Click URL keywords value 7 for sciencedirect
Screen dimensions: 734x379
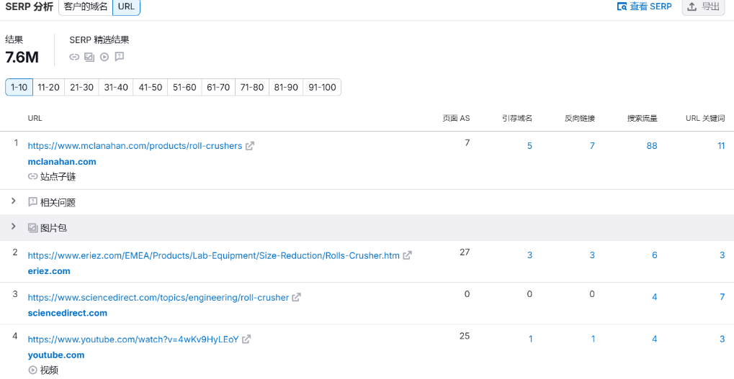click(722, 297)
